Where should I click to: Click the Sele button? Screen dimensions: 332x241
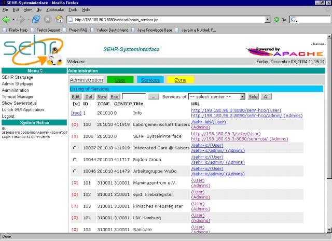[253, 97]
